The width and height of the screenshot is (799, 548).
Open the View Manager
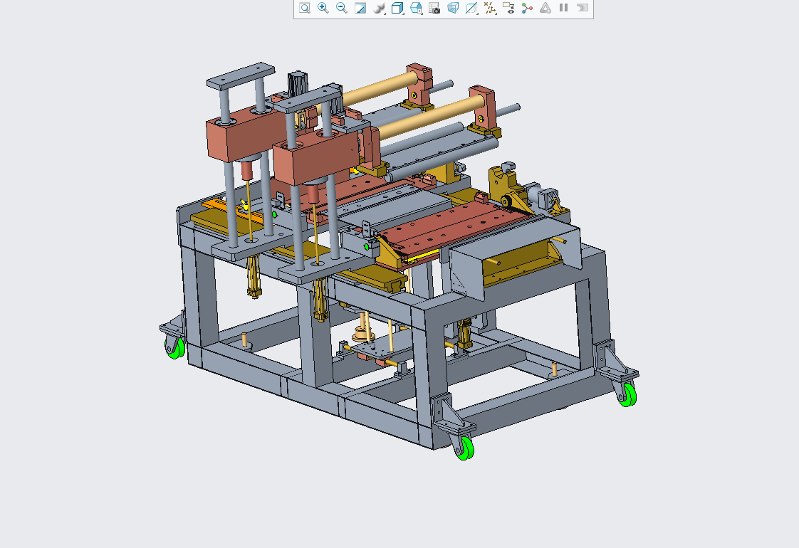pyautogui.click(x=434, y=8)
